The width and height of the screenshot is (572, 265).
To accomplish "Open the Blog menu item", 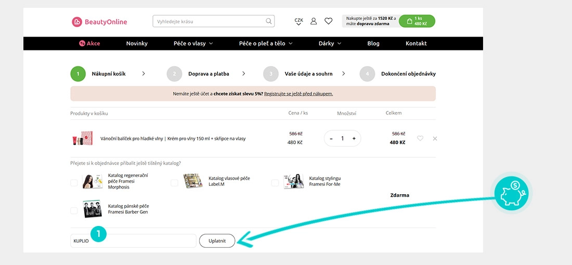I will (x=373, y=43).
